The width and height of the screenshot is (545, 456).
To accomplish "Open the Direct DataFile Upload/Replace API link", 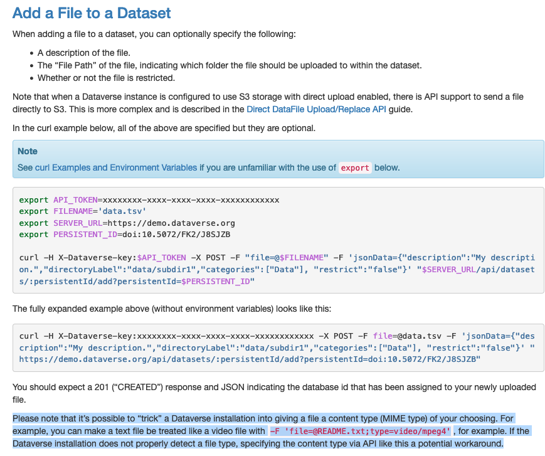I will 316,109.
